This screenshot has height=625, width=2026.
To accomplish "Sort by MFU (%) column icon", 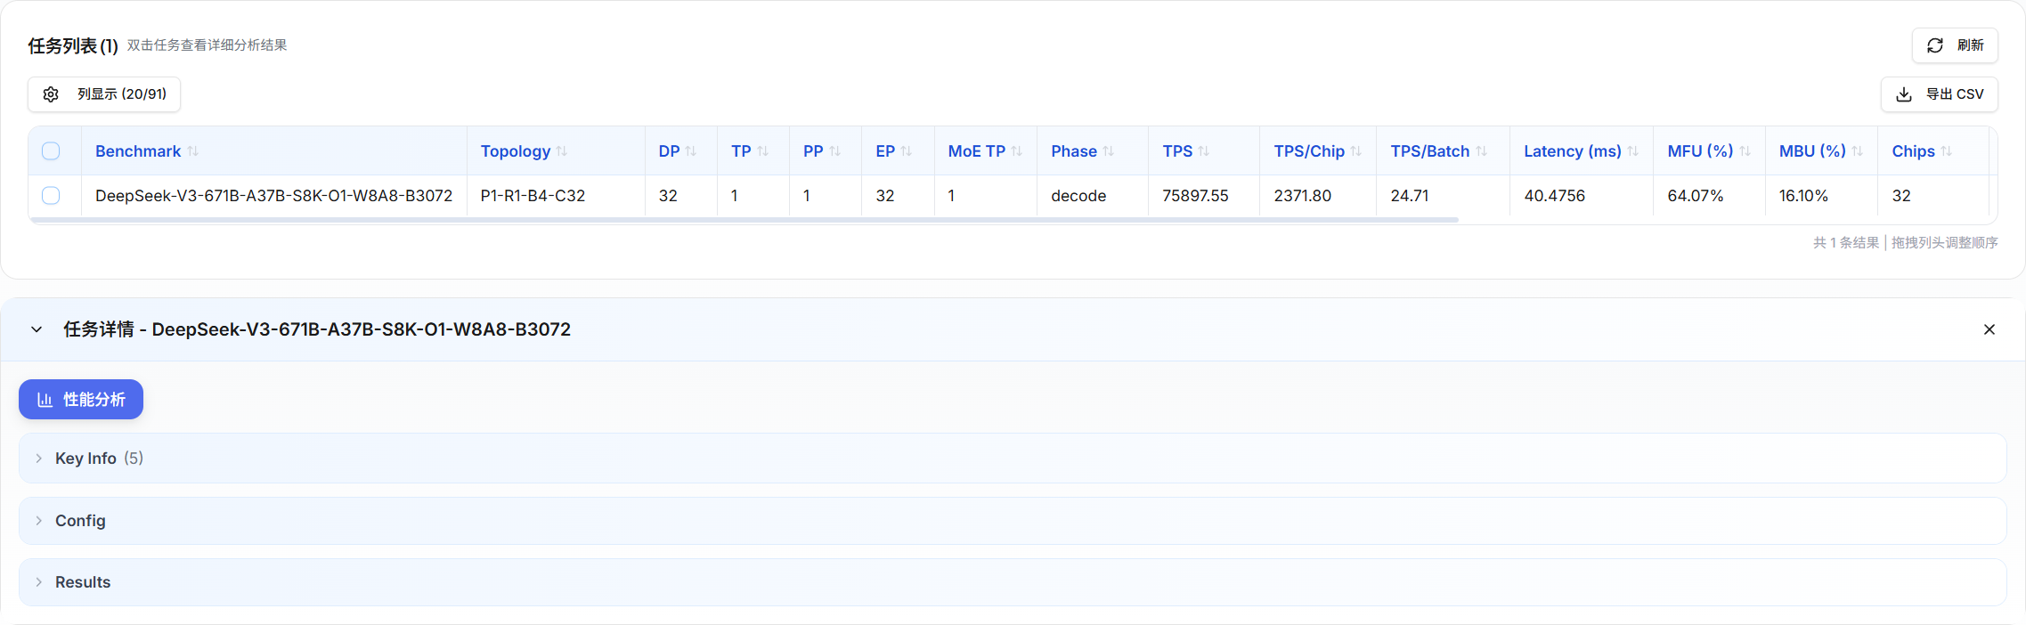I will pyautogui.click(x=1745, y=151).
